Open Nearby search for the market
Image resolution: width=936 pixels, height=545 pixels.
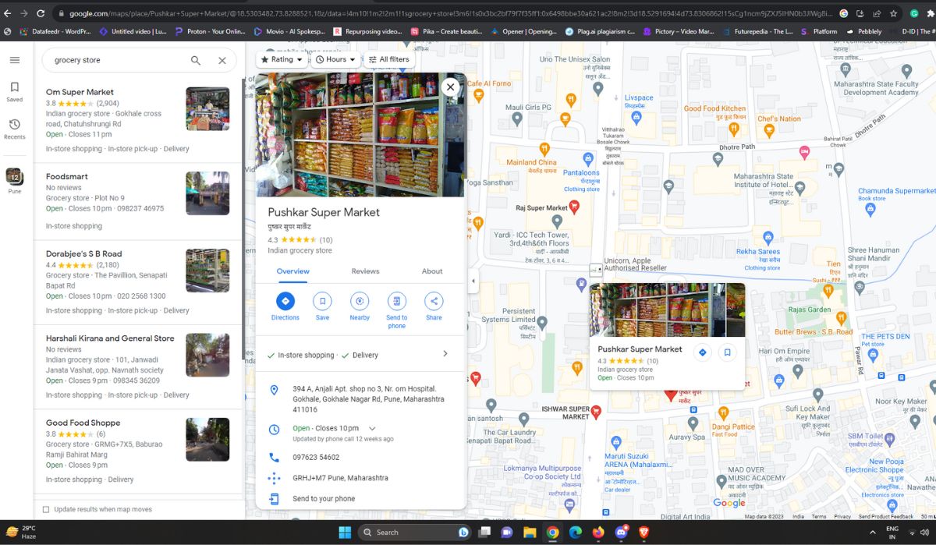[360, 303]
